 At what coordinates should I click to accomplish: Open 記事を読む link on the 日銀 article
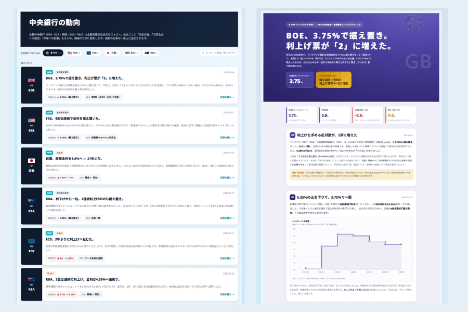tap(227, 178)
